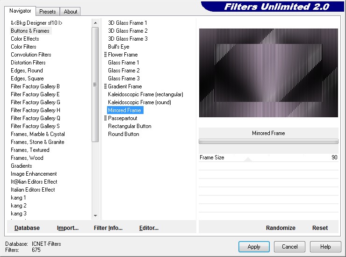346x257 pixels.
Task: Select It@lian Editors Effect
Action: click(x=34, y=182)
